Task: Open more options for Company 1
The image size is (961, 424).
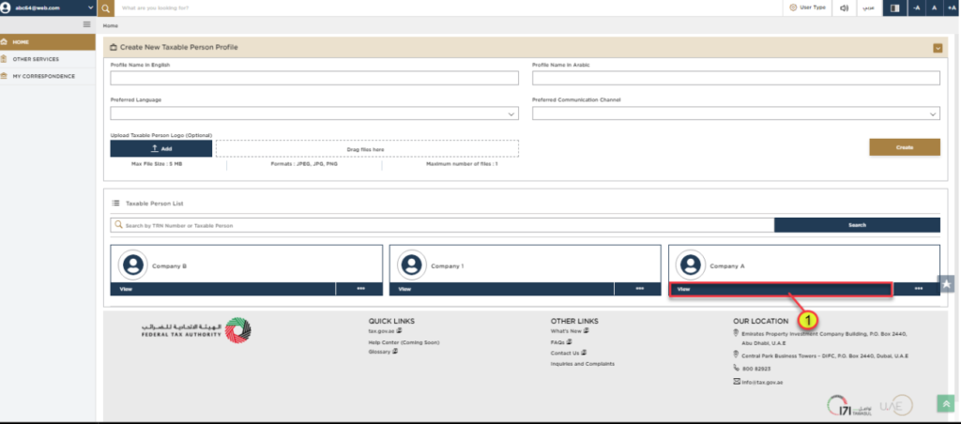Action: coord(639,289)
